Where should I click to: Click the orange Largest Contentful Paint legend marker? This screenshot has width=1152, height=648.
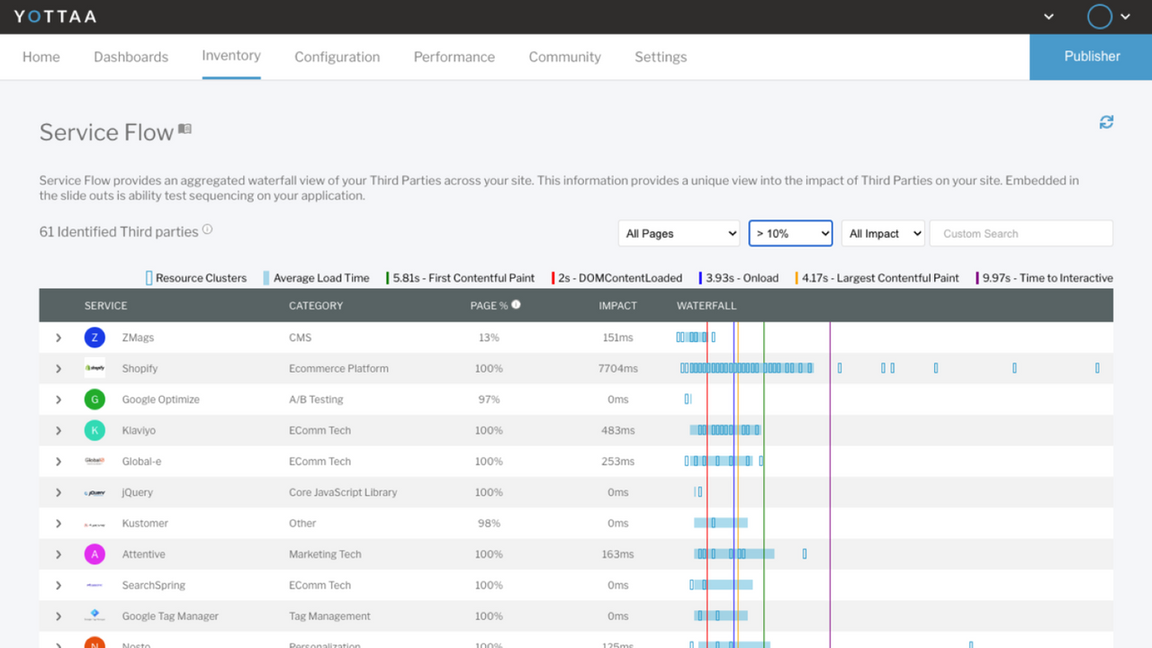[796, 278]
